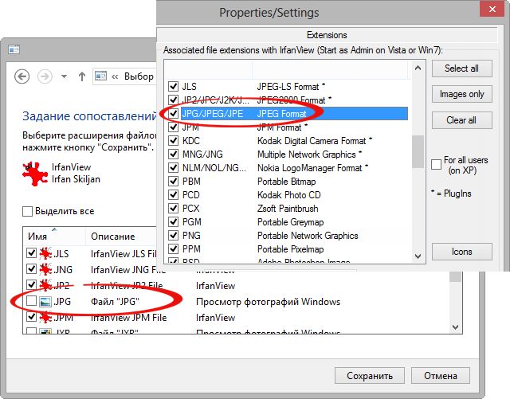Check the .JPG row checkbox
This screenshot has height=399, width=510.
pyautogui.click(x=31, y=301)
